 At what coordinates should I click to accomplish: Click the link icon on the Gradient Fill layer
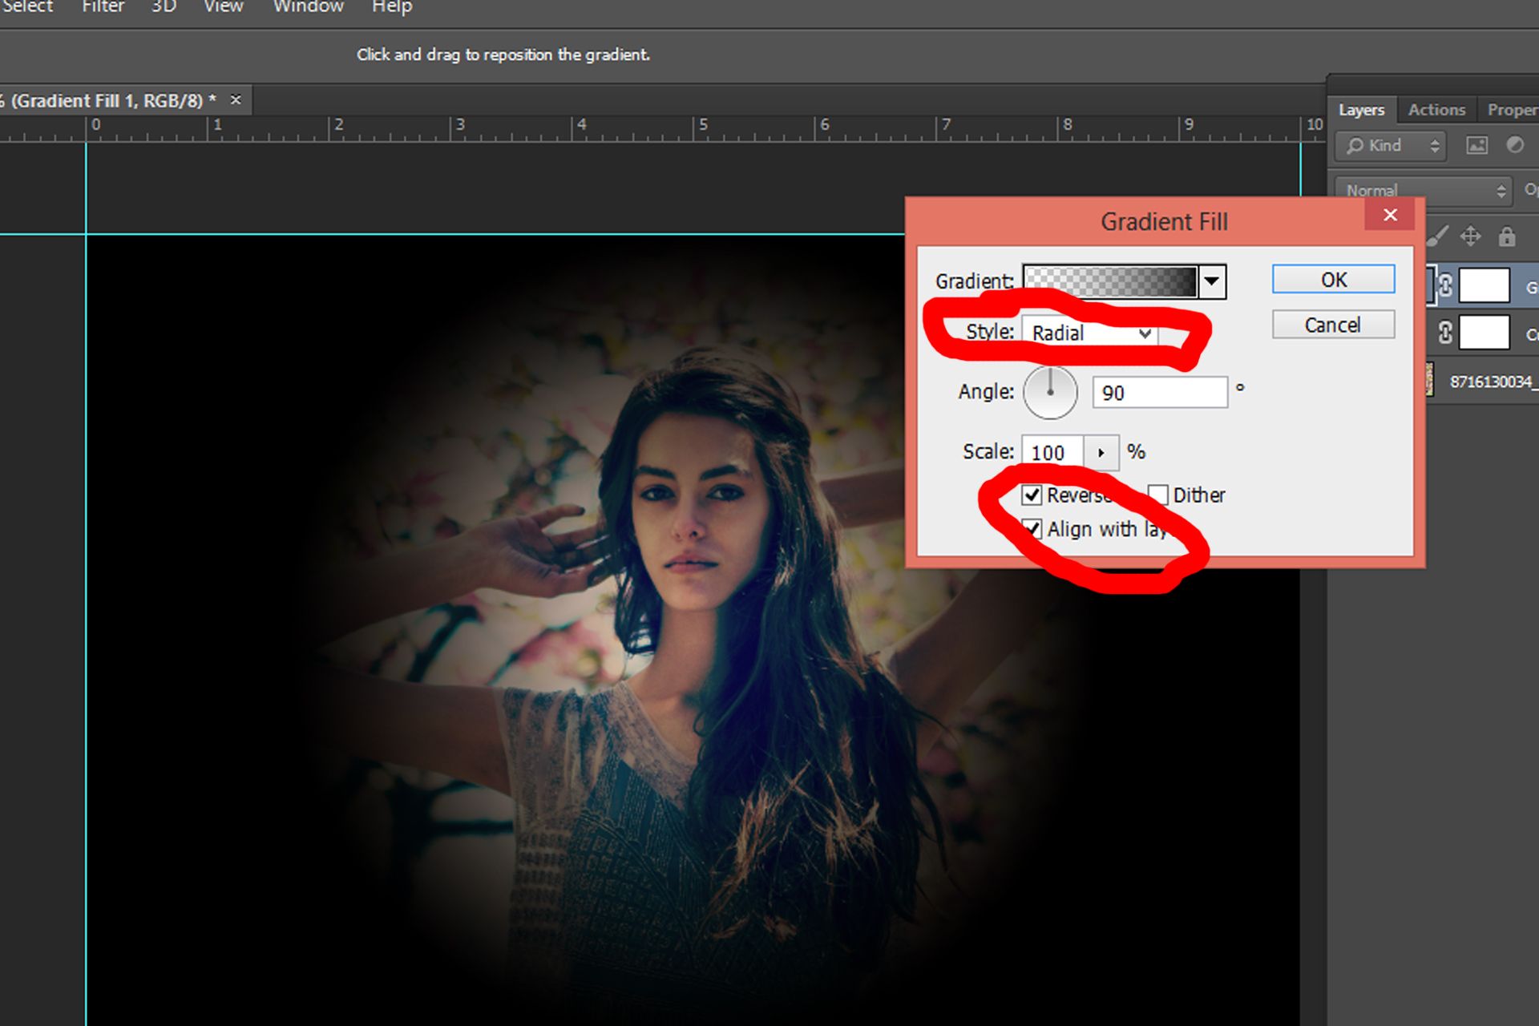click(x=1446, y=285)
